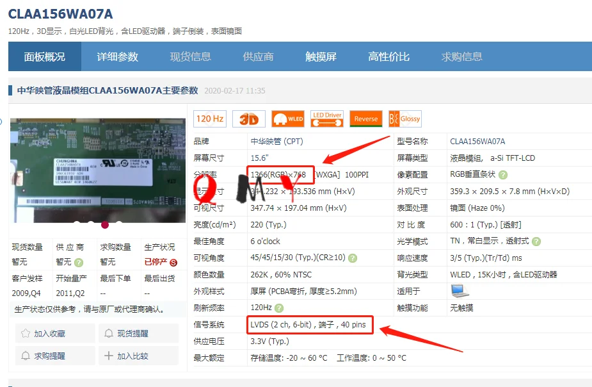Viewport: 592px width, 387px height.
Task: Switch to the 求购信息 tab
Action: (x=461, y=56)
